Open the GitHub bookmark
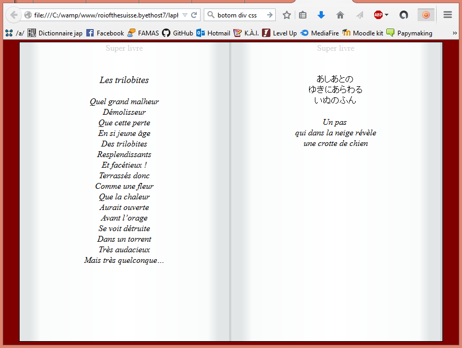 click(178, 33)
